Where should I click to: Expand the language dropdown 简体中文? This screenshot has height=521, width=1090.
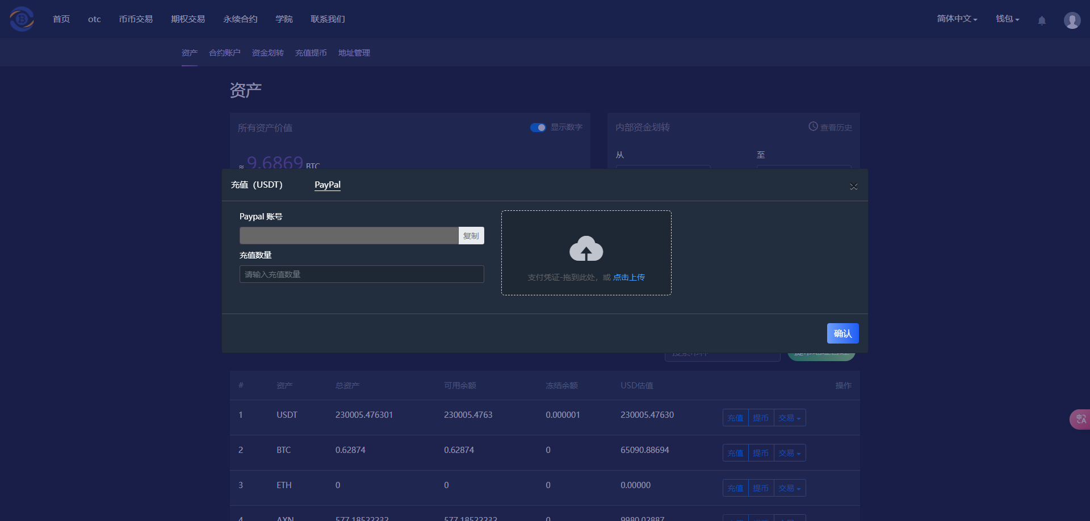(957, 19)
